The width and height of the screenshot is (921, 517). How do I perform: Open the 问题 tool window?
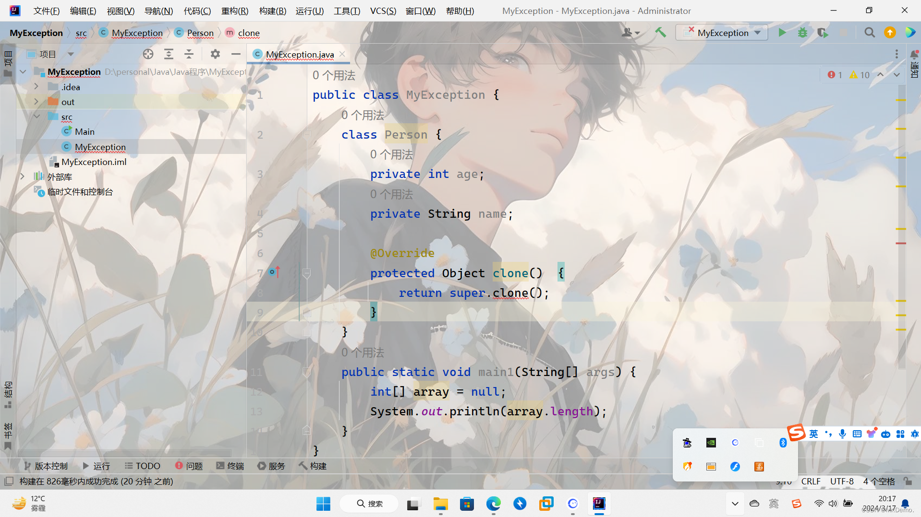click(189, 466)
